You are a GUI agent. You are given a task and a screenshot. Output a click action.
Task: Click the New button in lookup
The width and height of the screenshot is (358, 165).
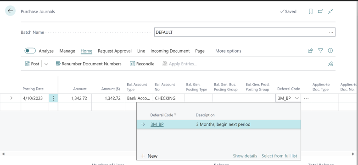point(149,156)
